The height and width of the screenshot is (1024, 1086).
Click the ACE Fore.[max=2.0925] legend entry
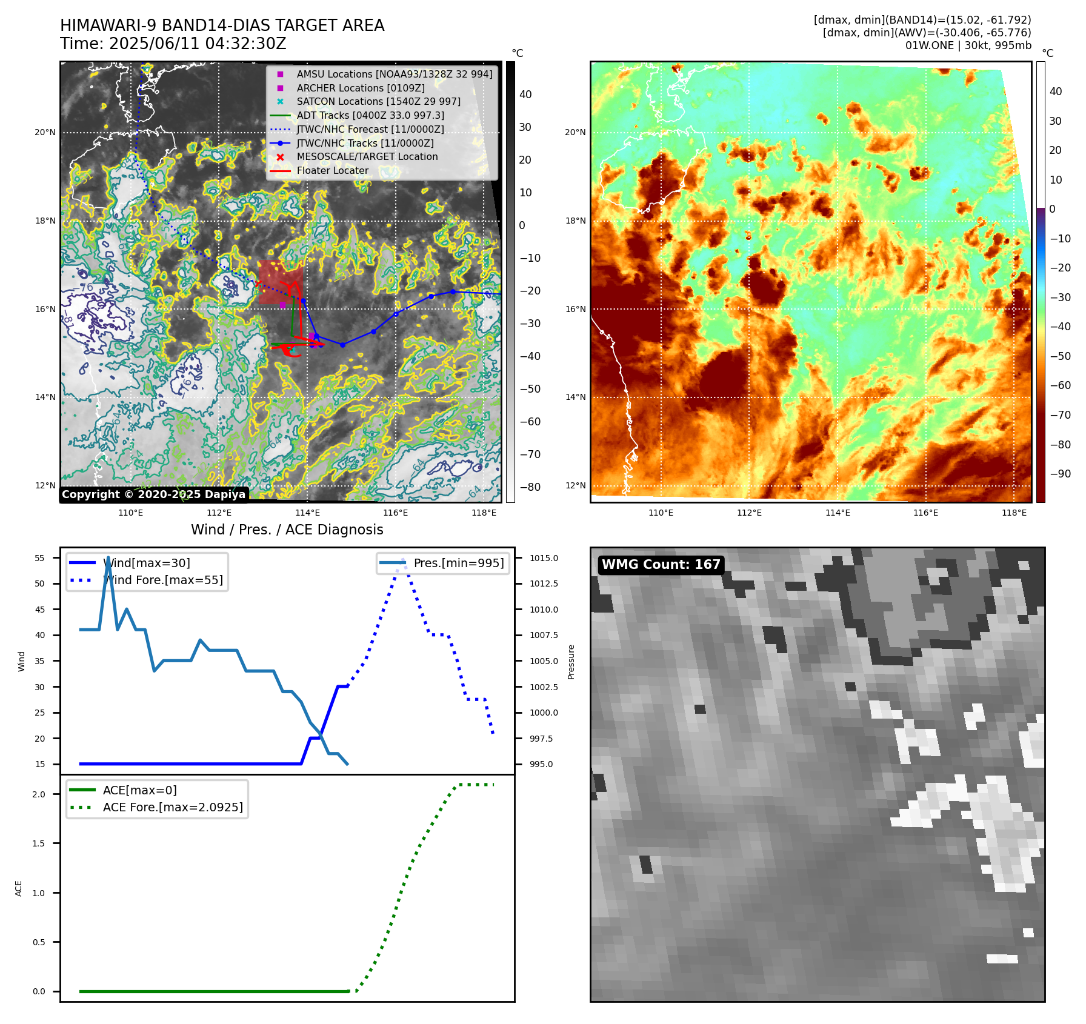[x=156, y=807]
